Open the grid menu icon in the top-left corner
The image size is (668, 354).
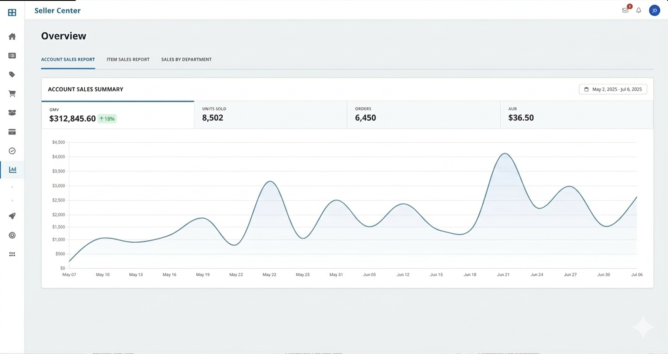coord(12,13)
